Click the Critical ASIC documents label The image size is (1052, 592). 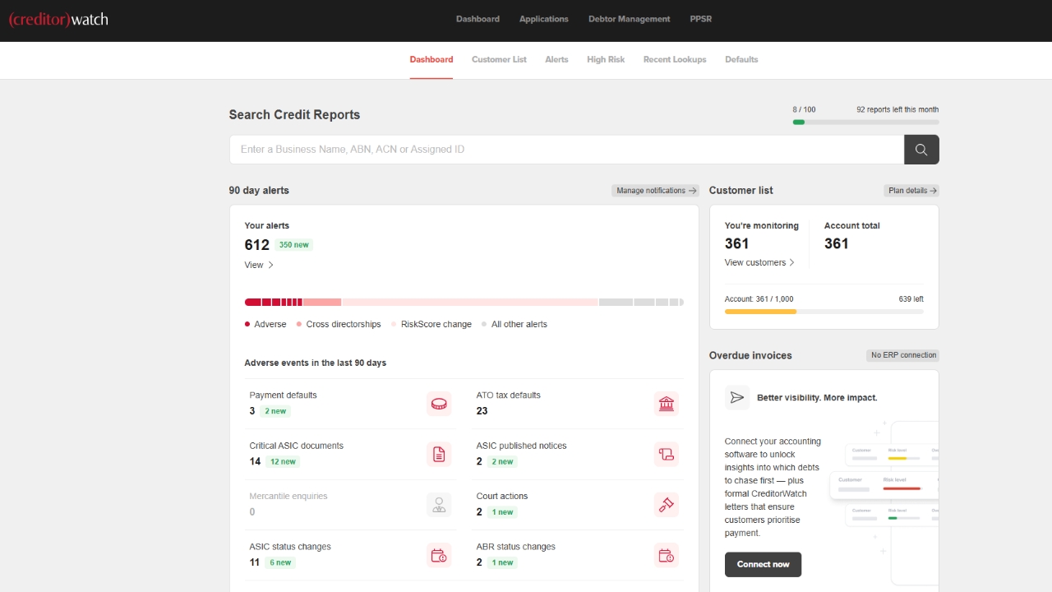(x=297, y=446)
